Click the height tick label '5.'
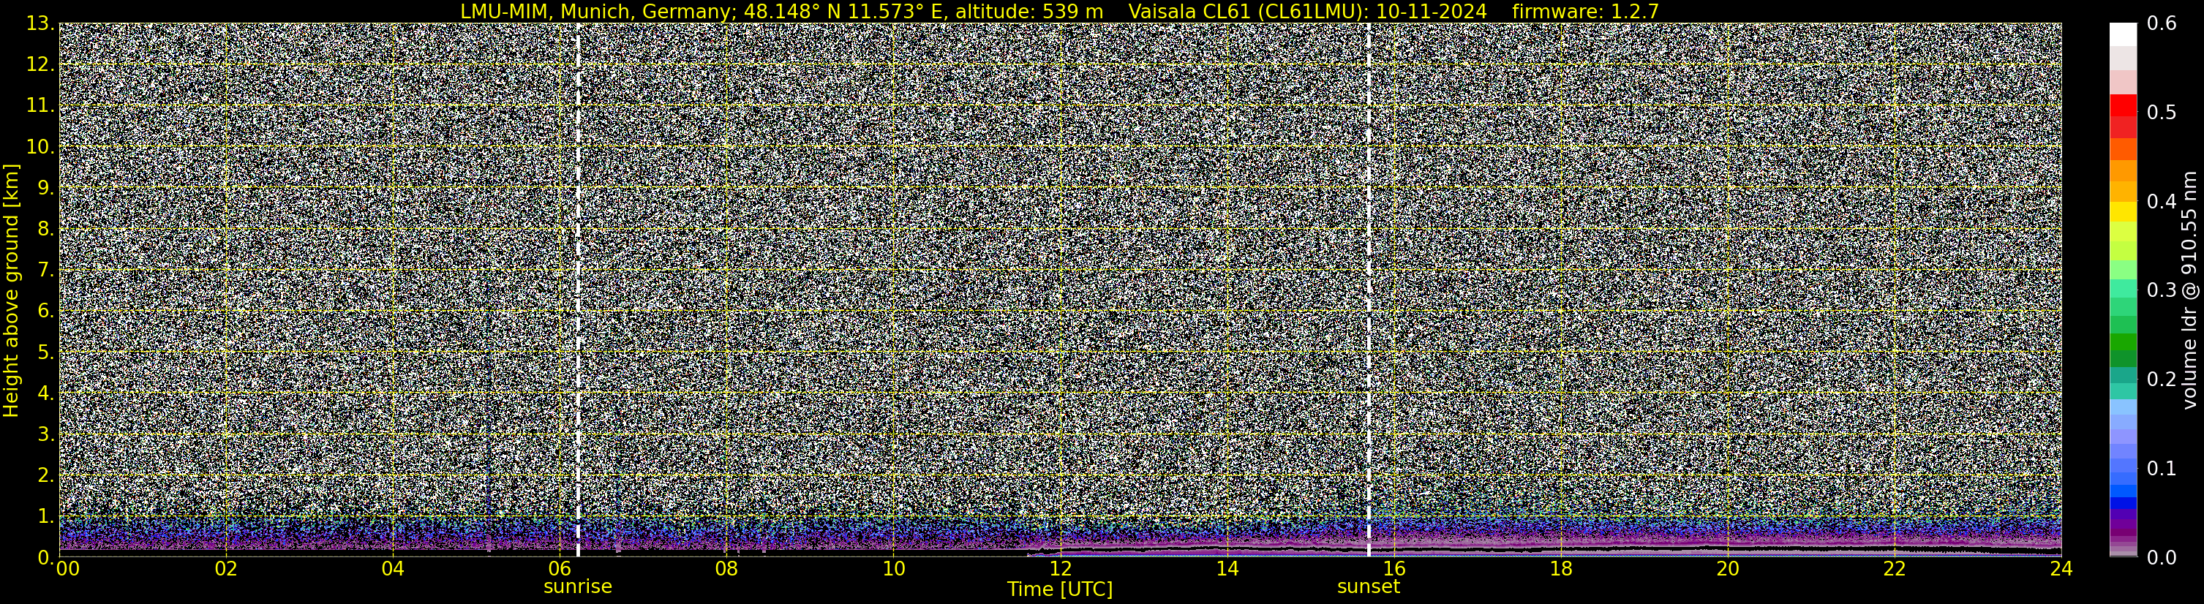This screenshot has height=604, width=2204. 46,352
